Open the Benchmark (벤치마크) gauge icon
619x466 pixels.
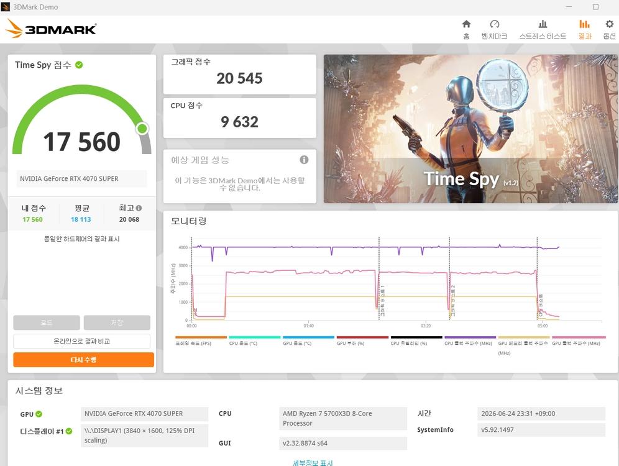click(494, 24)
